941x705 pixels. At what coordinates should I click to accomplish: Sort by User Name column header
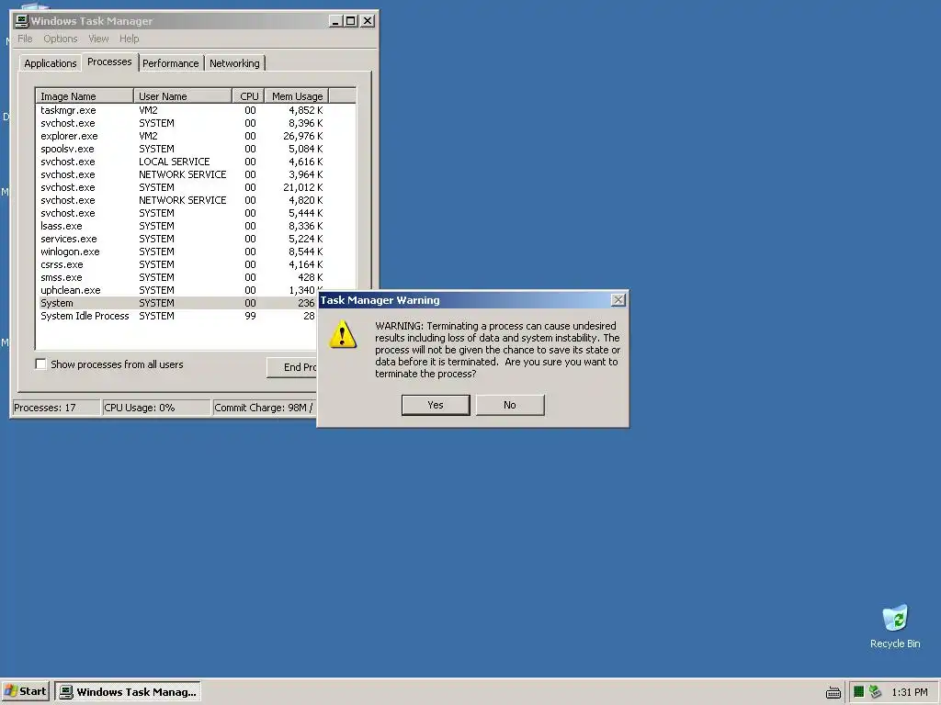click(x=183, y=95)
